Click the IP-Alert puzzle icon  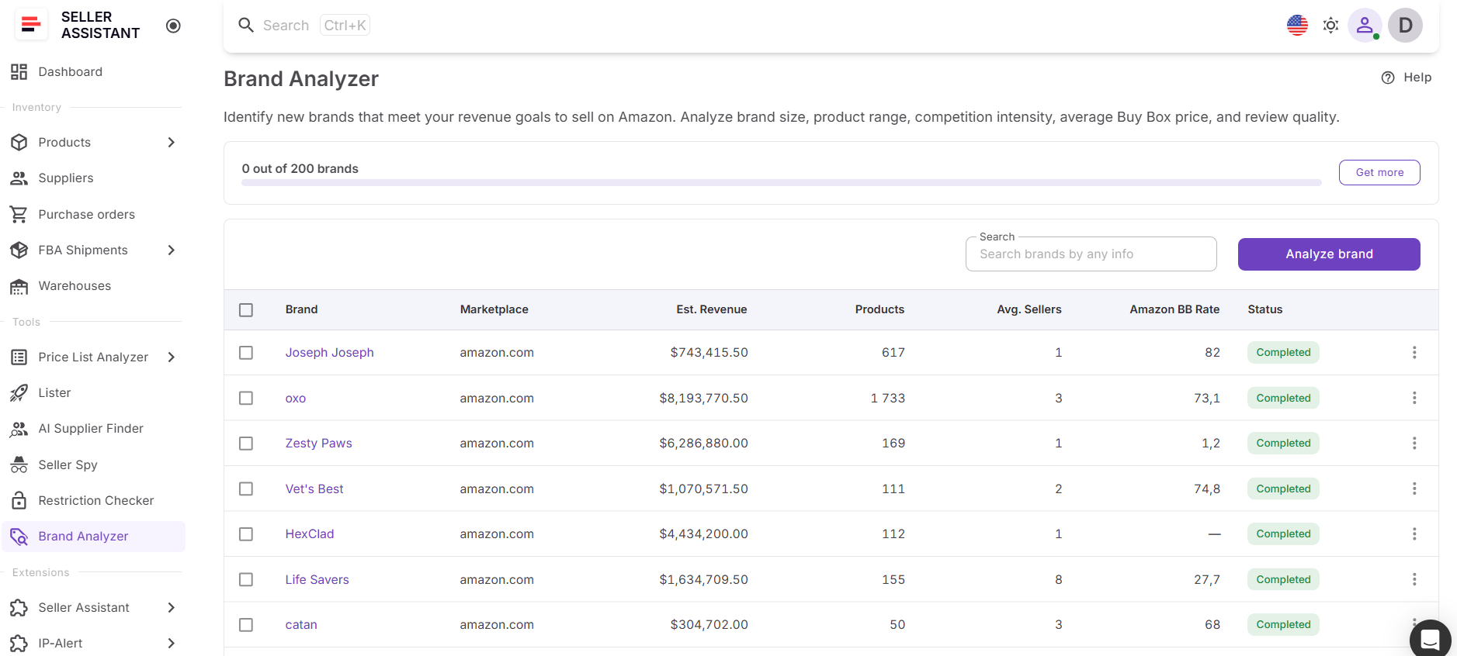coord(19,644)
